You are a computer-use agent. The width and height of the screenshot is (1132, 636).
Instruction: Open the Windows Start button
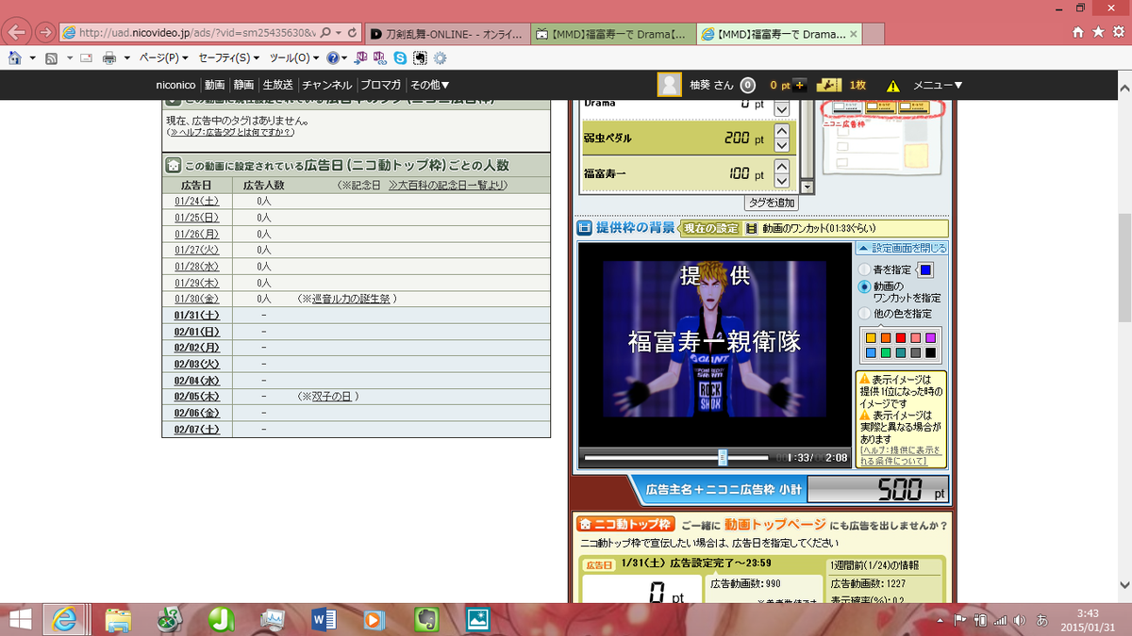[x=21, y=619]
